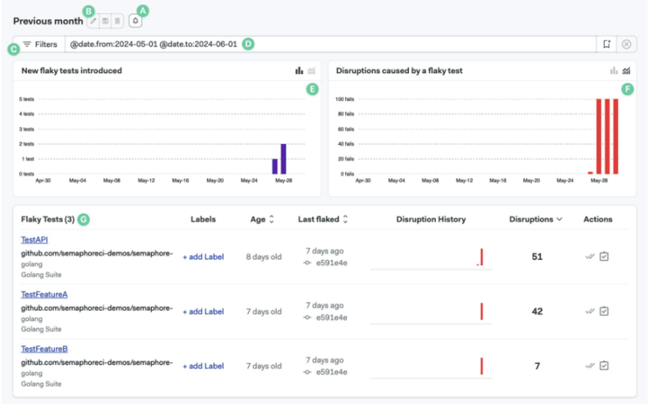The height and width of the screenshot is (404, 651).
Task: Click the disruptions count 51
Action: coord(537,257)
